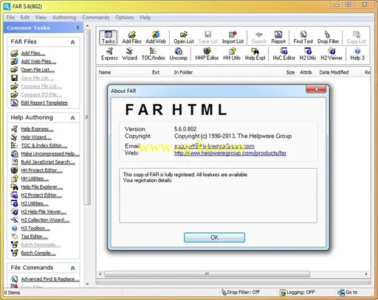Image resolution: width=378 pixels, height=300 pixels.
Task: Click the Import List toolbar icon
Action: tap(233, 38)
